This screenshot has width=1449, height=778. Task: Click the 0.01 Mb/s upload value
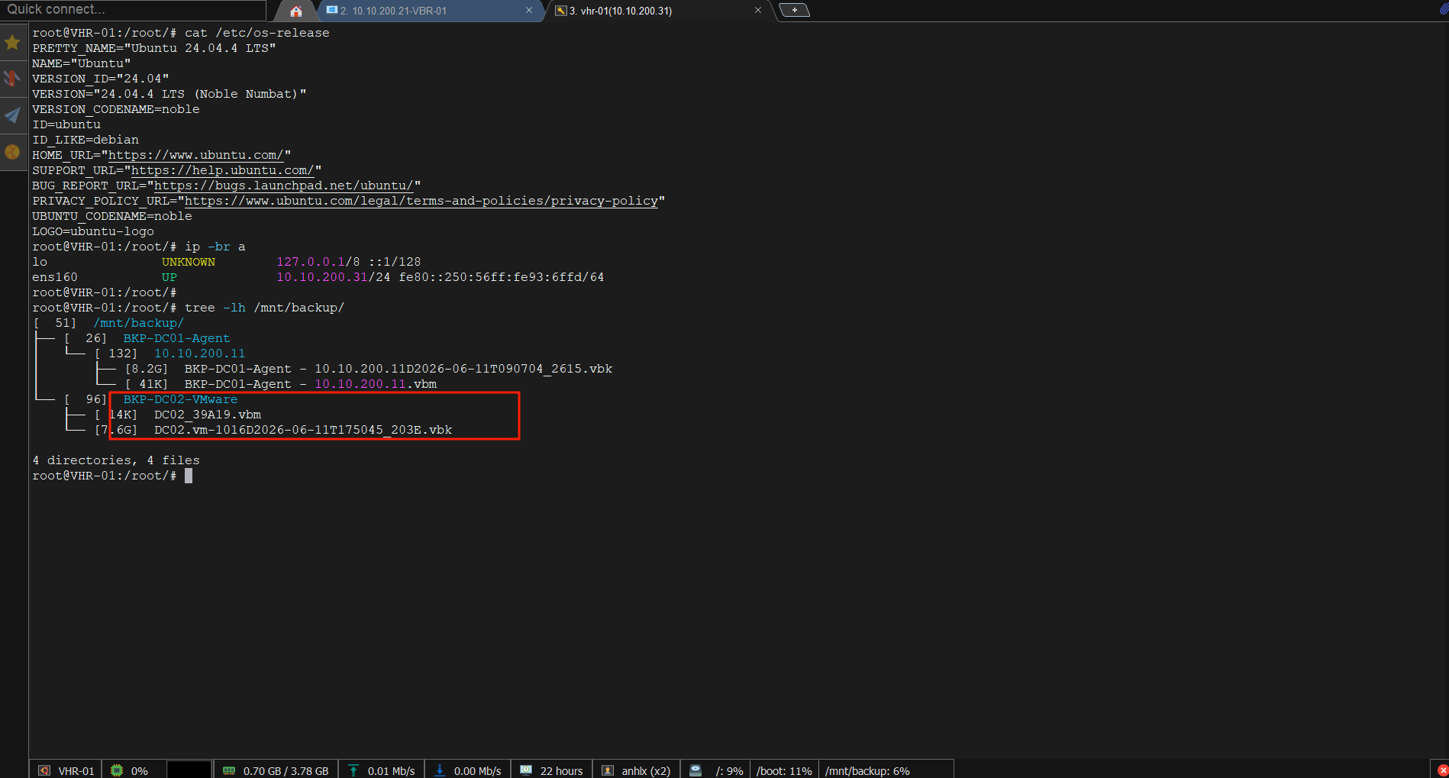click(392, 771)
